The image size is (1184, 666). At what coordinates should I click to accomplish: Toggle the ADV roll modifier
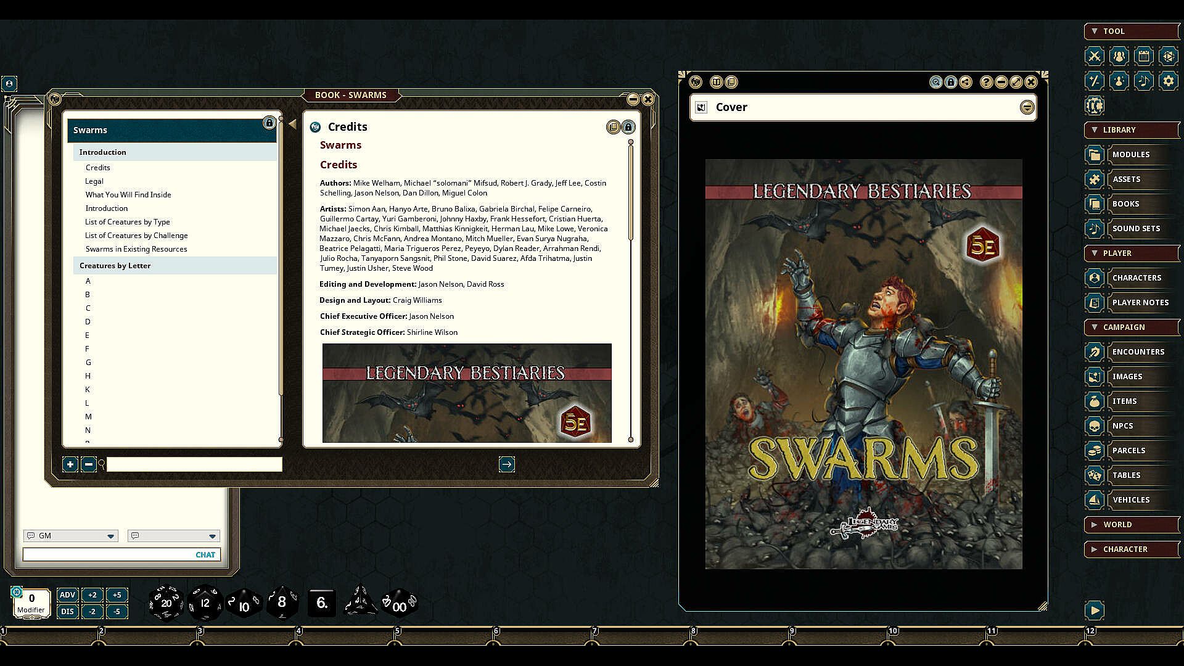click(x=67, y=595)
